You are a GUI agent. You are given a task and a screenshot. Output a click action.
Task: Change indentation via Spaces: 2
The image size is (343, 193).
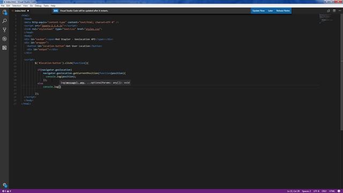[x=306, y=191]
